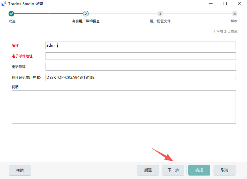Viewport: 247px width, 179px height.
Task: Click into the 电话号码 input field
Action: coord(141,67)
